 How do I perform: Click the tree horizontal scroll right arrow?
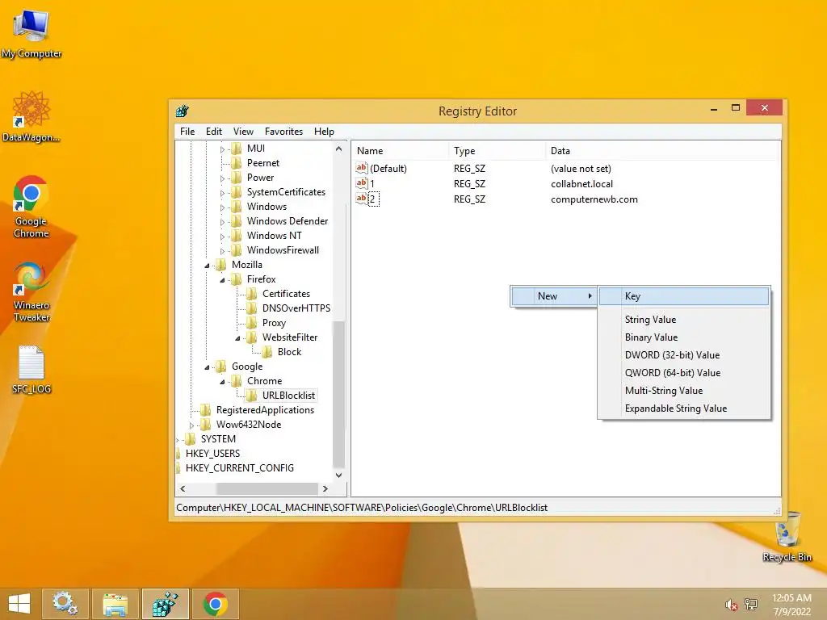point(325,488)
